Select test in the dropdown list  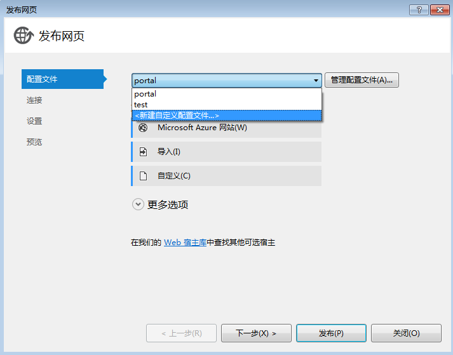(x=226, y=105)
